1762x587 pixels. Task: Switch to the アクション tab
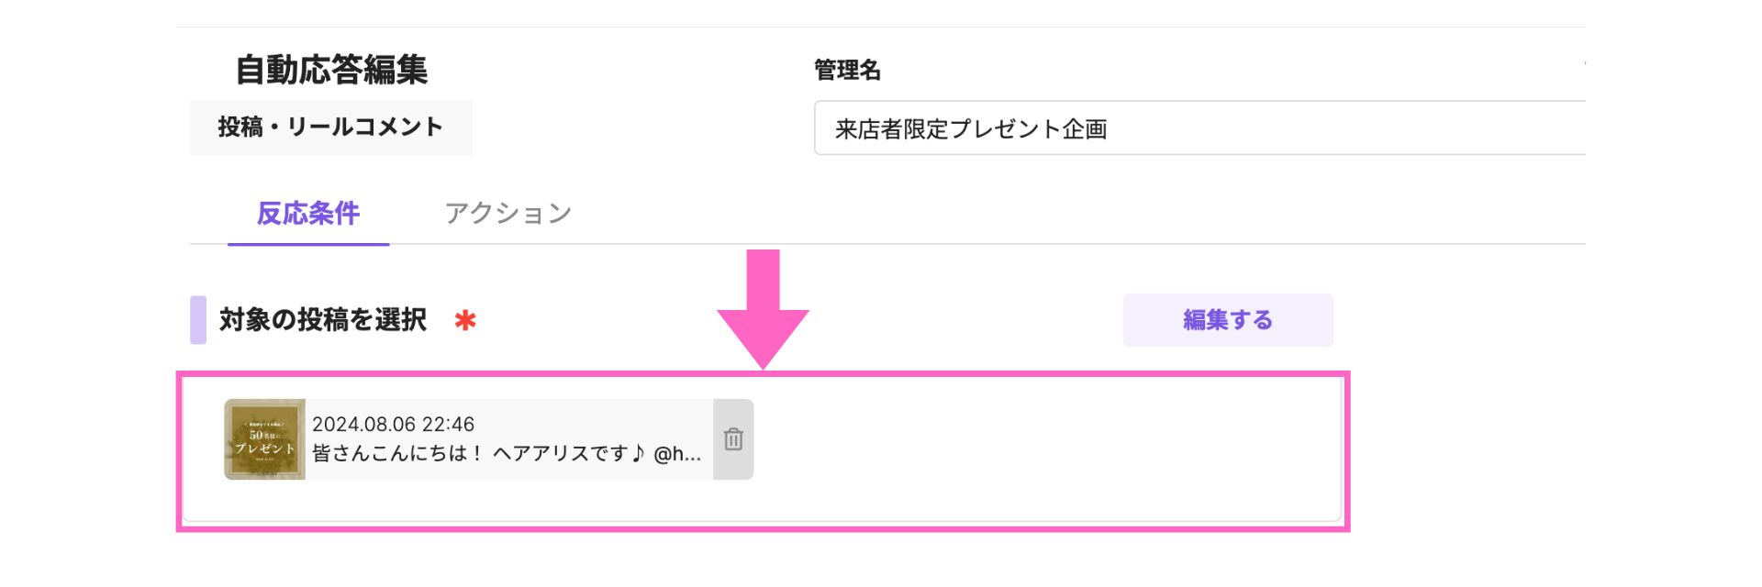(x=507, y=214)
